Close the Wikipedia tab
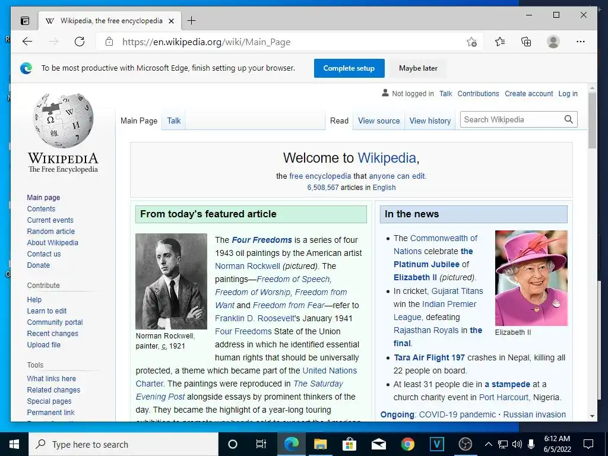 [x=172, y=21]
